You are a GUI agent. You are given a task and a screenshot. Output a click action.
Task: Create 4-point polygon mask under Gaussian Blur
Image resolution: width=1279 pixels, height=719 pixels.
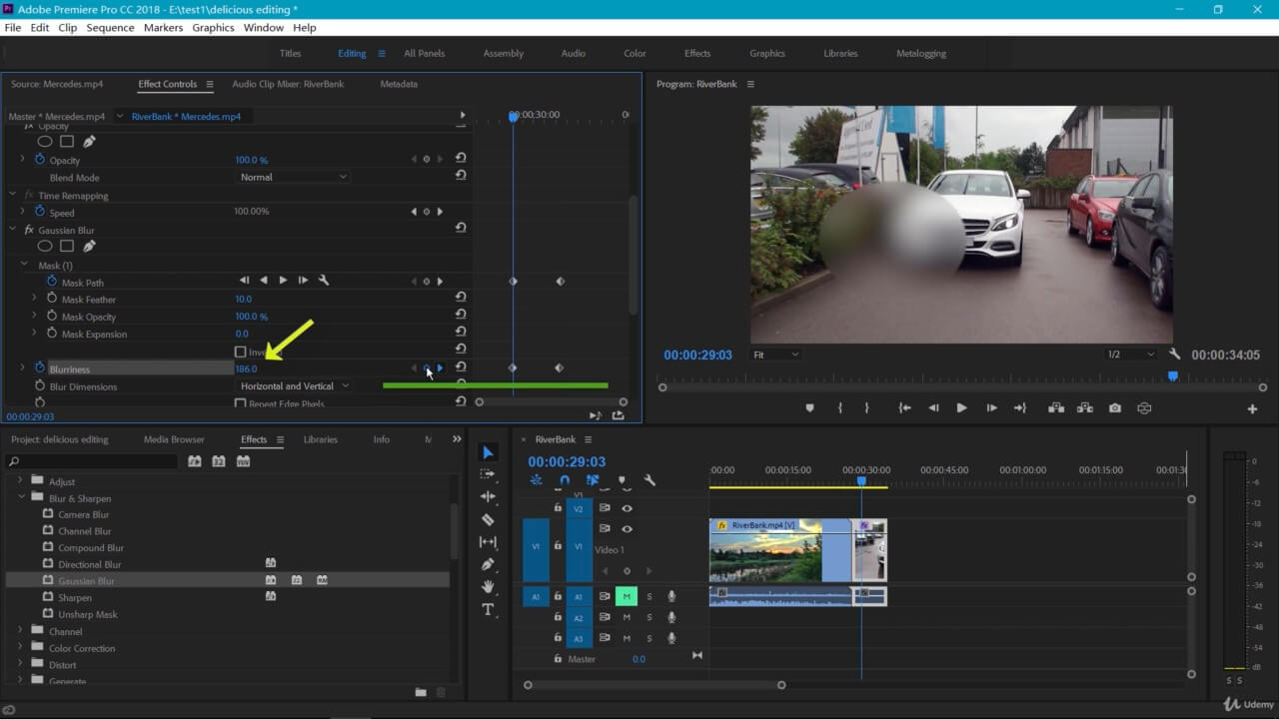click(67, 246)
